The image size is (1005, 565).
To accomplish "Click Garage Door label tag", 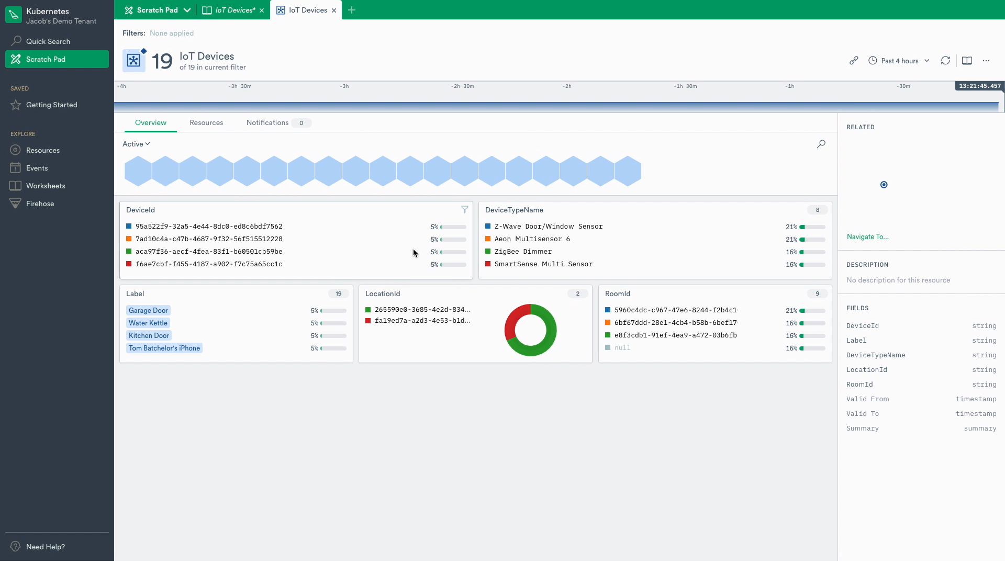I will coord(148,311).
